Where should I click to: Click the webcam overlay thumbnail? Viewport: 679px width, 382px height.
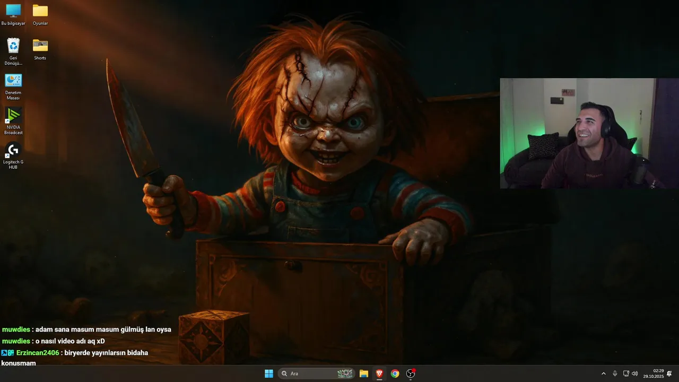pos(589,133)
